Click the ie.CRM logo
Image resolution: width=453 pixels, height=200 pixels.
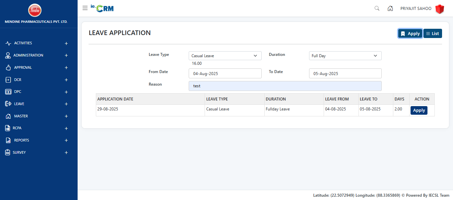pyautogui.click(x=102, y=8)
